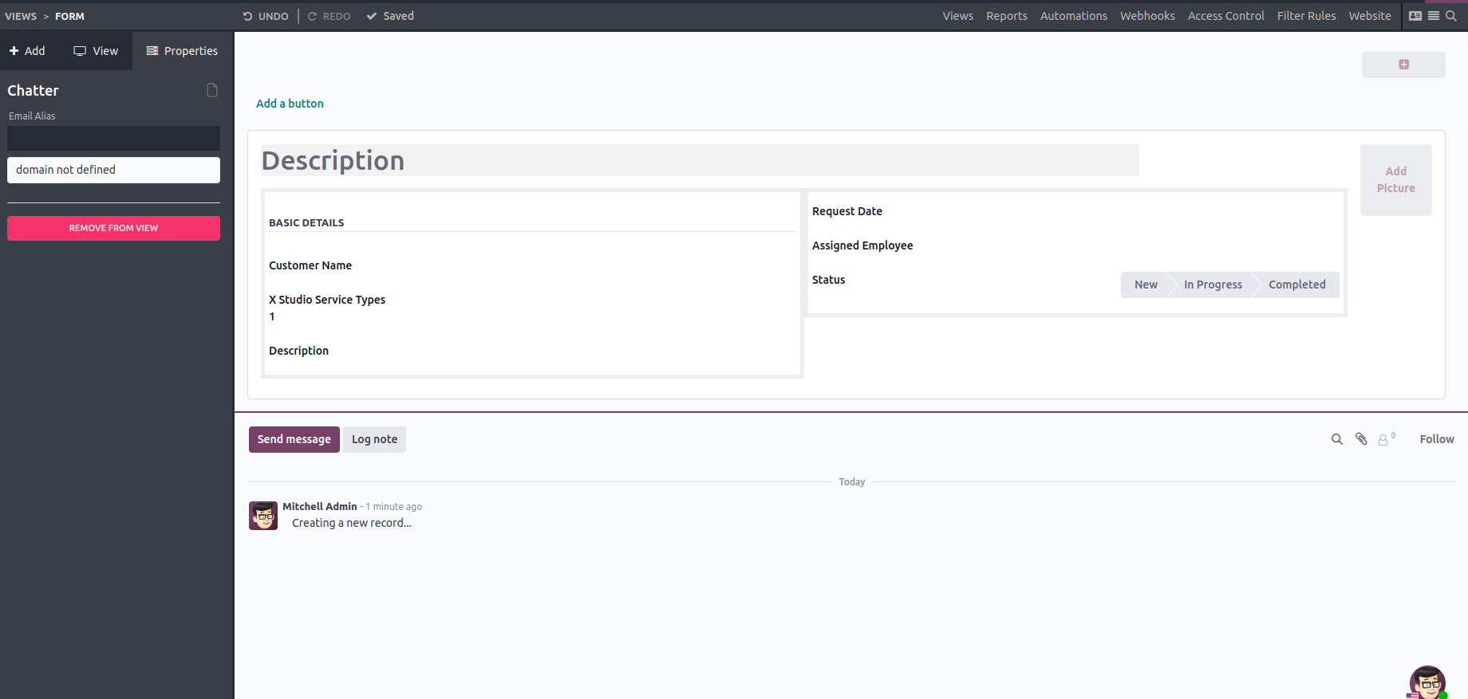The height and width of the screenshot is (699, 1468).
Task: Open the followers list icon
Action: click(x=1385, y=439)
